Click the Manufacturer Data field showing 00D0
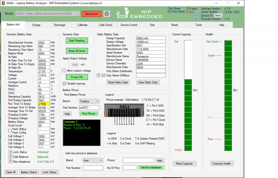This screenshot has width=278, height=178. point(151,67)
